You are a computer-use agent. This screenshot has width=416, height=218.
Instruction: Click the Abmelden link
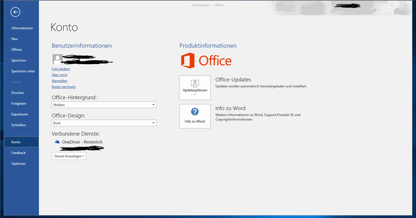click(59, 81)
